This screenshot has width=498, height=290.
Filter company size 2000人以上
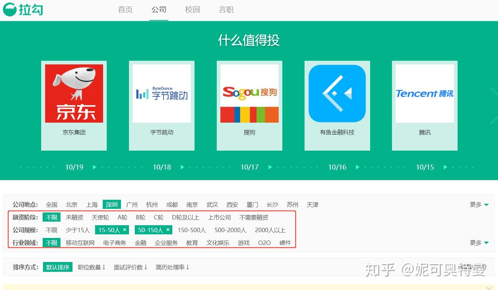tap(270, 230)
